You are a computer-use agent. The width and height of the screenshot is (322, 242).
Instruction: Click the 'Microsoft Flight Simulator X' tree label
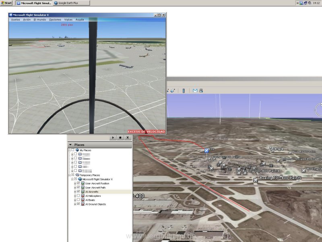point(97,179)
